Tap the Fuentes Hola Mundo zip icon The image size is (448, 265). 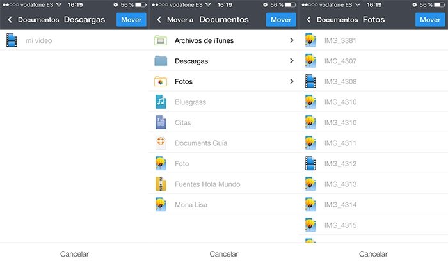[x=161, y=184]
